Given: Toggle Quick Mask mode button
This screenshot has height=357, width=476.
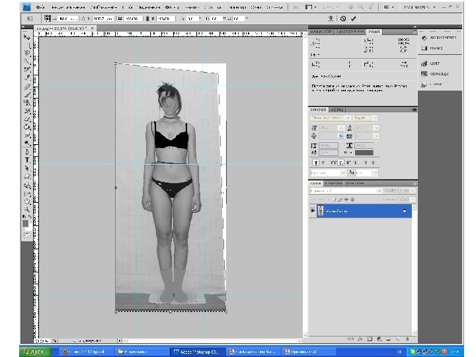Looking at the screenshot, I should pyautogui.click(x=27, y=235).
